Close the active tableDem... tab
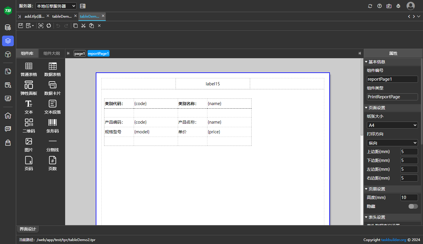Screen dimensions: 423x244 [103, 16]
